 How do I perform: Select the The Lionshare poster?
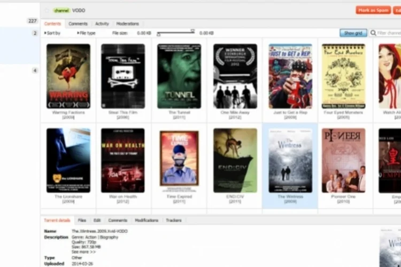(68, 160)
